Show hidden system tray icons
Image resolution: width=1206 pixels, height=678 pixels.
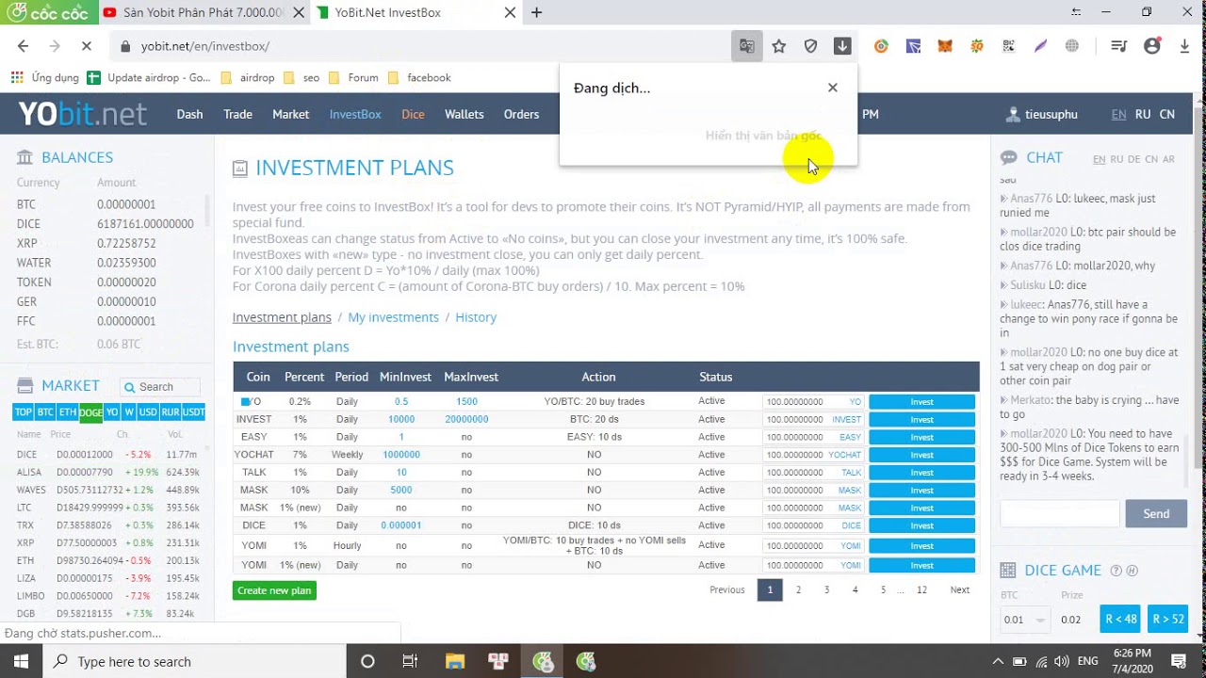(x=1000, y=661)
